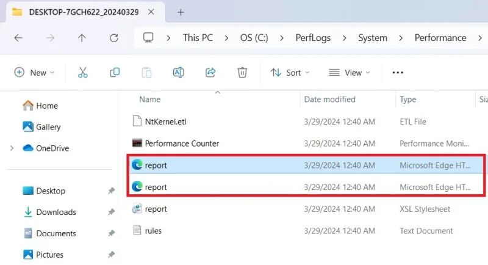Click the Delete trash can icon

242,73
